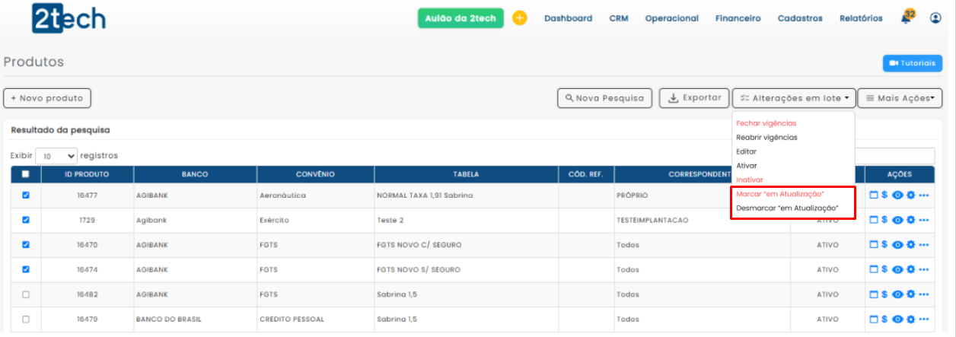The height and width of the screenshot is (337, 956).
Task: Click the calendar icon for product 16477
Action: click(874, 196)
